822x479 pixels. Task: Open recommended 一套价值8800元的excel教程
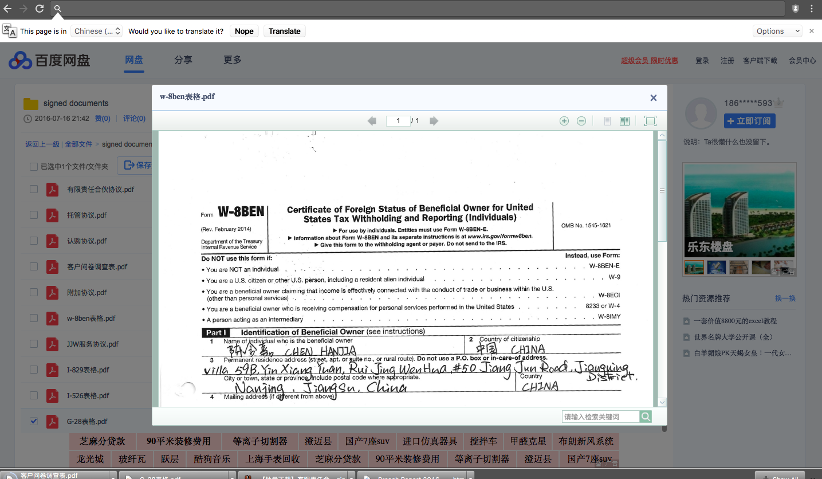[x=735, y=321]
